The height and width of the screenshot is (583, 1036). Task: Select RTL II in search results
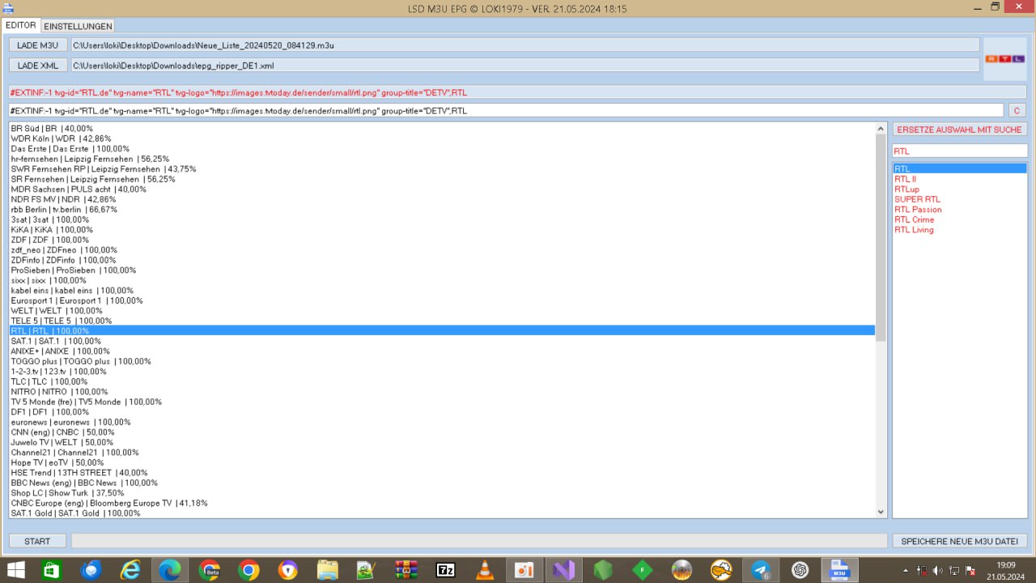tap(959, 179)
